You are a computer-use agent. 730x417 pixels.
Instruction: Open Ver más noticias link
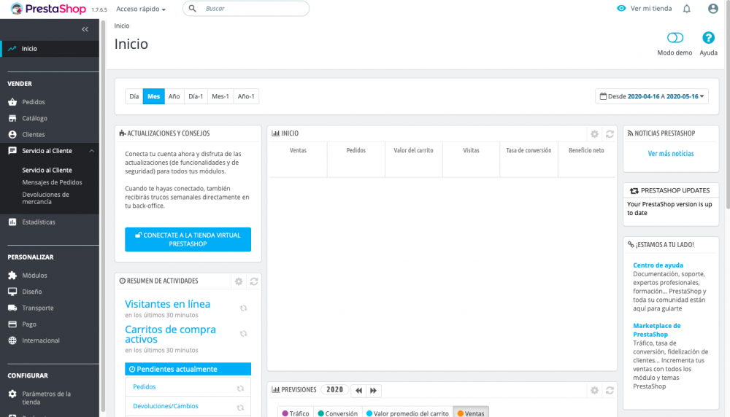pos(670,153)
